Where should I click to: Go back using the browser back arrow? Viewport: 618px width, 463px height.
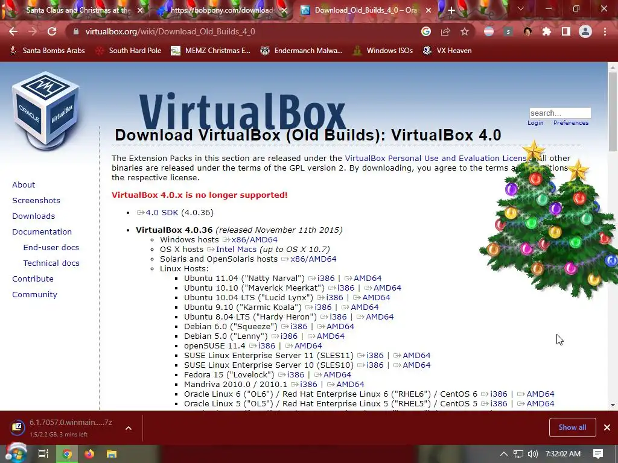click(x=13, y=31)
